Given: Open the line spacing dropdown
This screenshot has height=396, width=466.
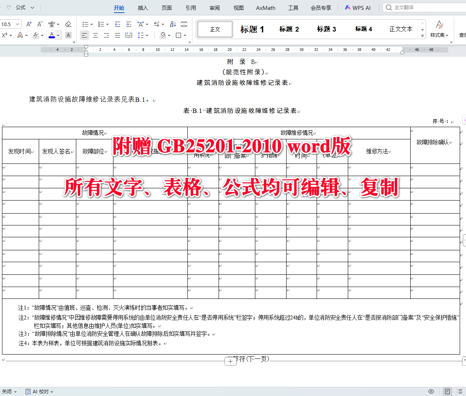Looking at the screenshot, I should [141, 35].
